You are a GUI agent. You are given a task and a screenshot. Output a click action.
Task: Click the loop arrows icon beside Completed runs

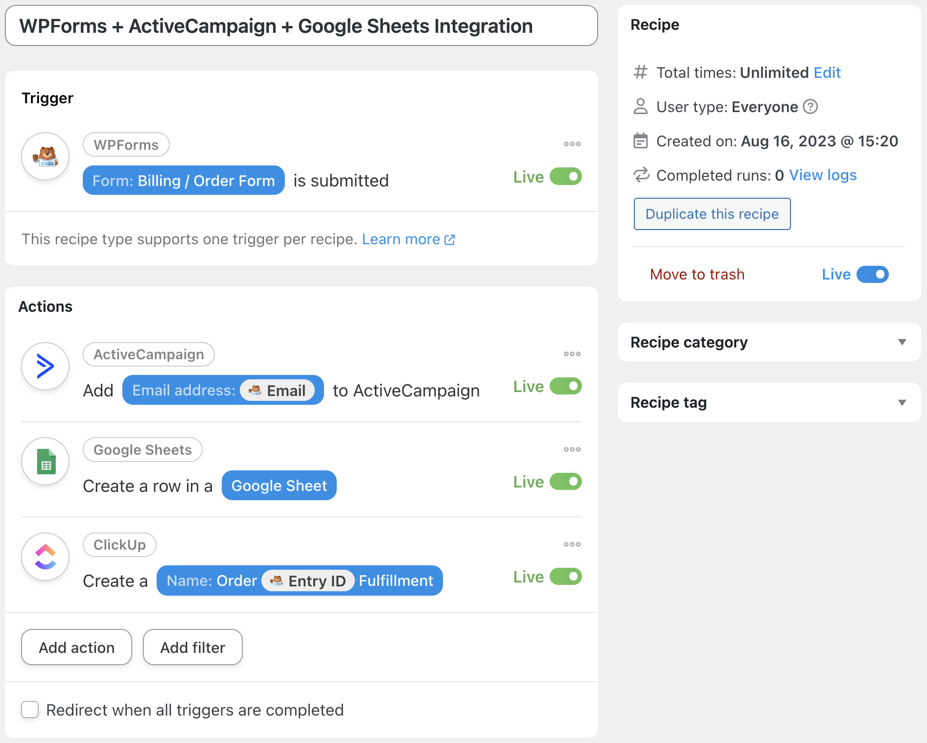(x=641, y=175)
